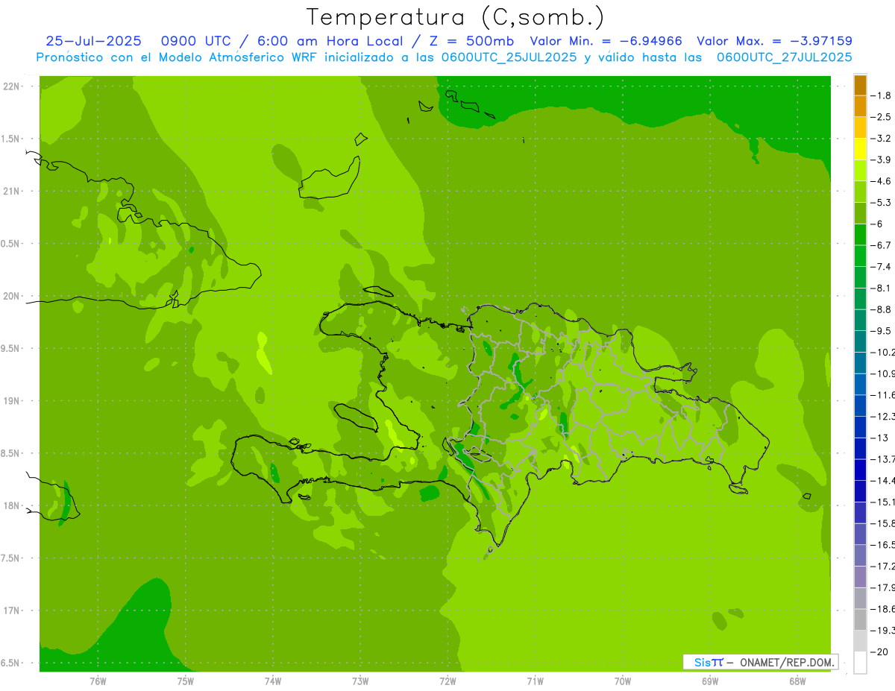The image size is (895, 691).
Task: Click the "-2.5" color scale value
Action: click(882, 117)
